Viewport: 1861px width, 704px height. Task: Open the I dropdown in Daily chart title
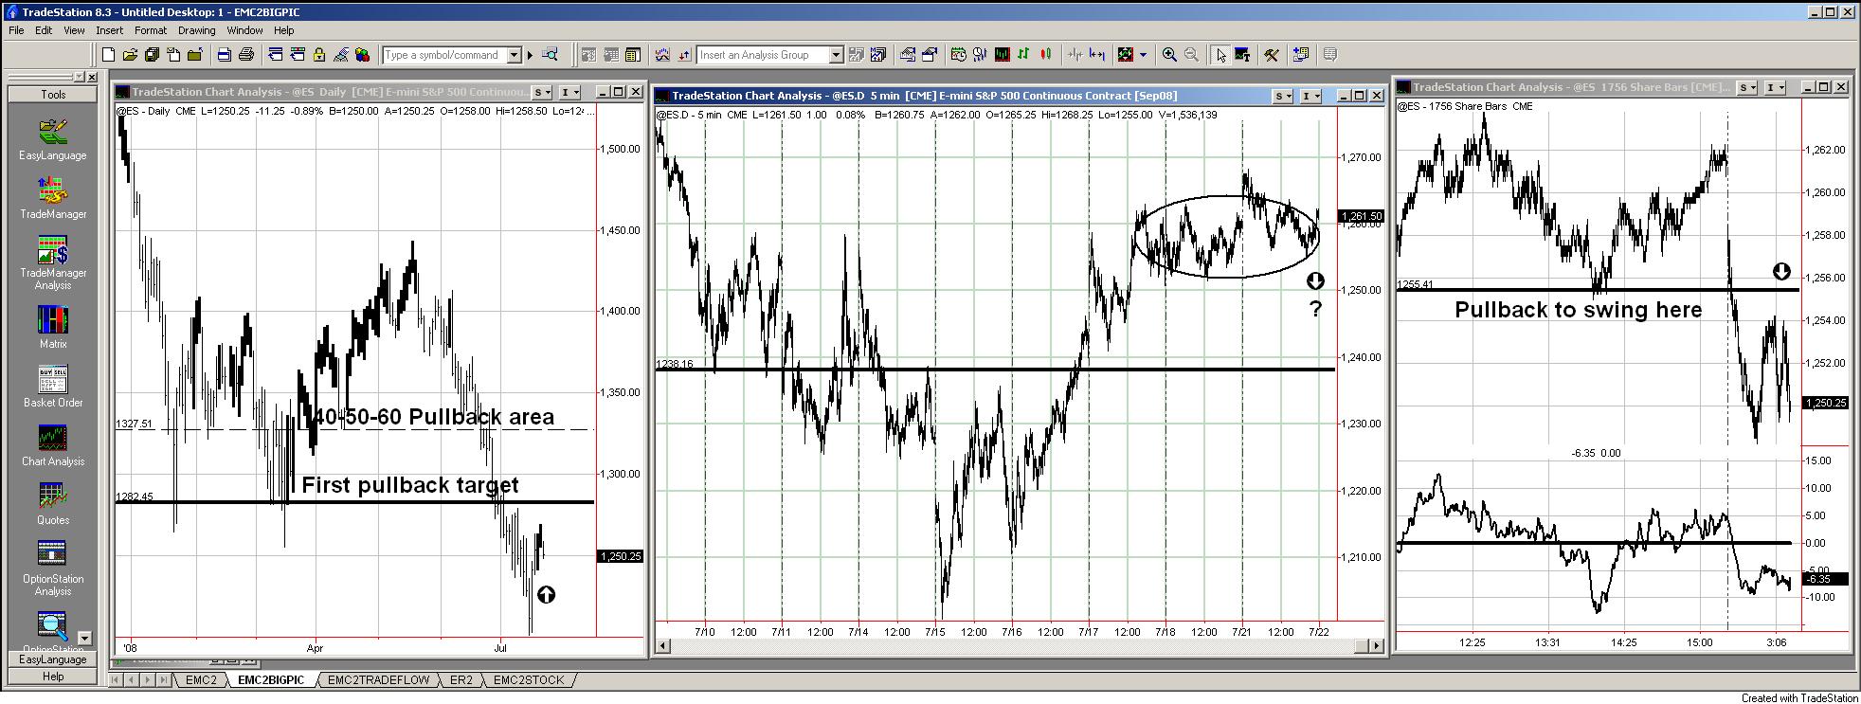click(569, 92)
